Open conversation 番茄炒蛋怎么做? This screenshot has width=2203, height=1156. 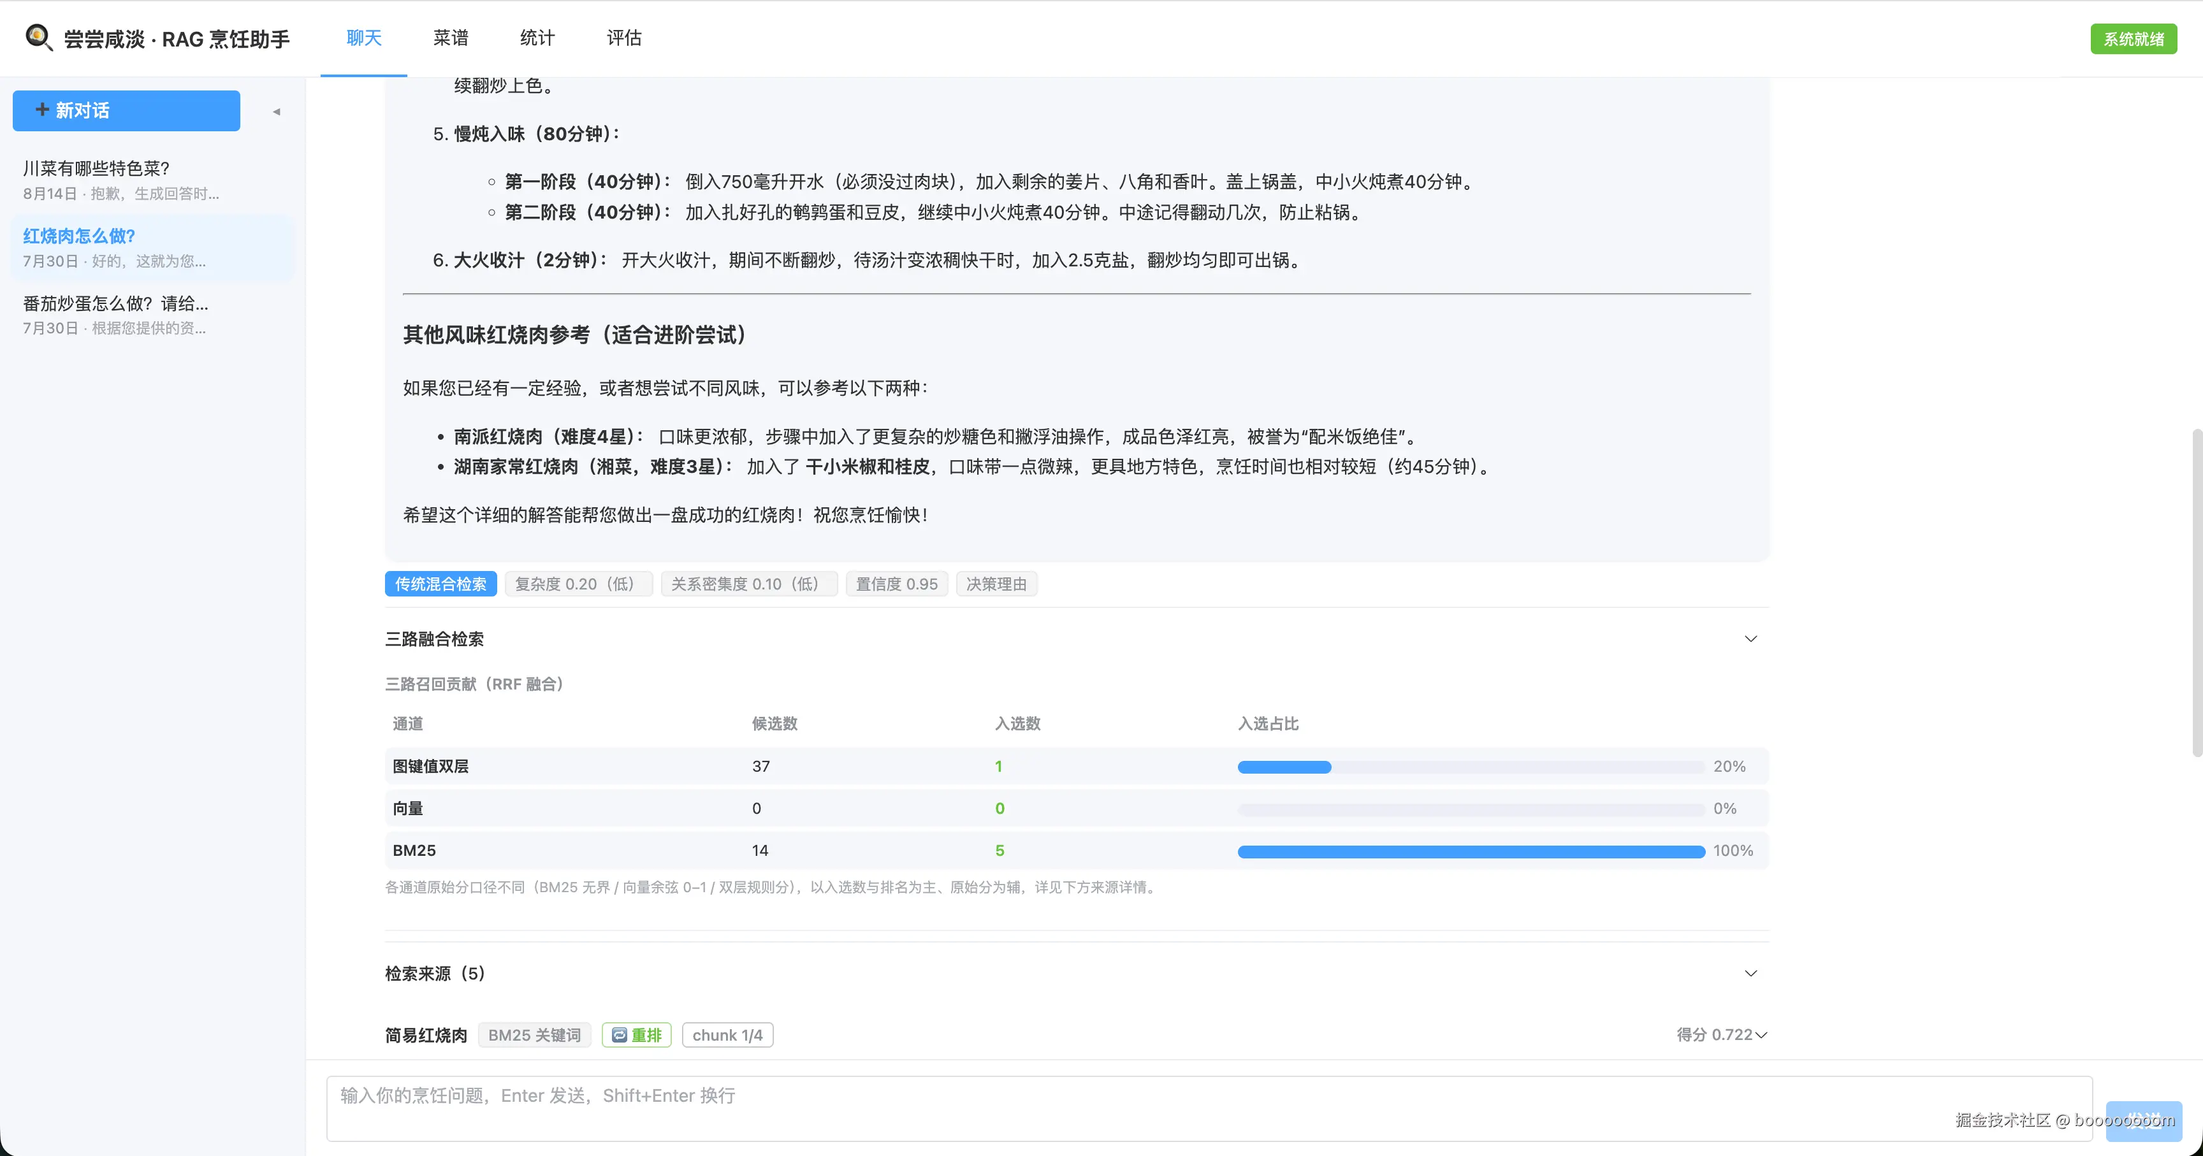(152, 315)
